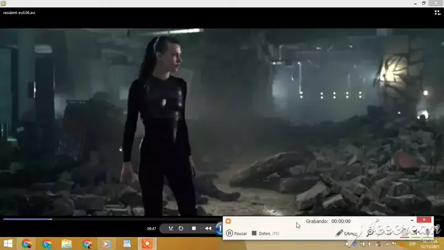The width and height of the screenshot is (444, 250).
Task: Click the shuffle button in player controls
Action: 170,228
